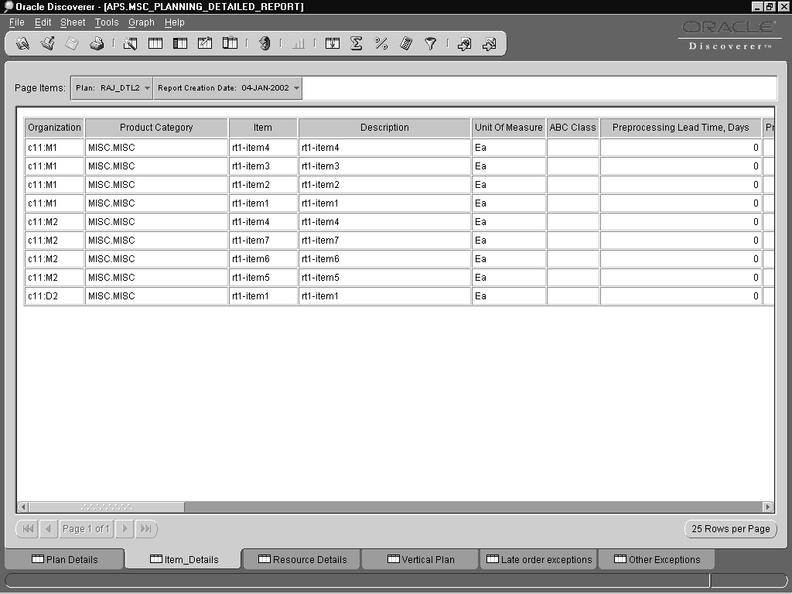This screenshot has width=792, height=594.
Task: Click the Calculations calculator icon
Action: tap(405, 44)
